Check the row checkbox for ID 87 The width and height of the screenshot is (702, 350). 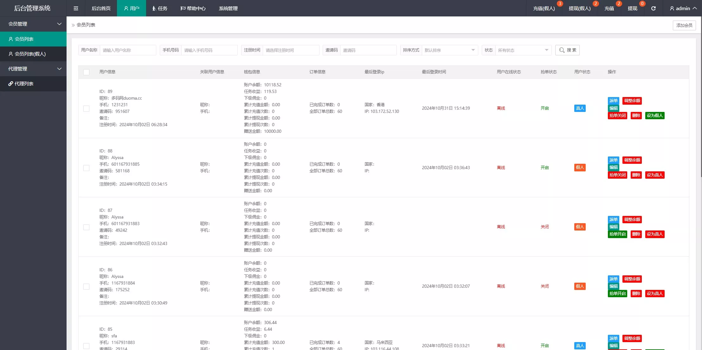coord(86,227)
